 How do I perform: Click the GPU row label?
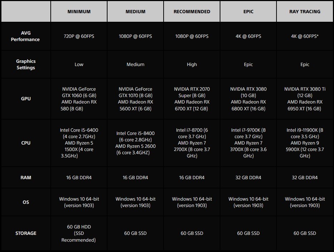point(26,99)
